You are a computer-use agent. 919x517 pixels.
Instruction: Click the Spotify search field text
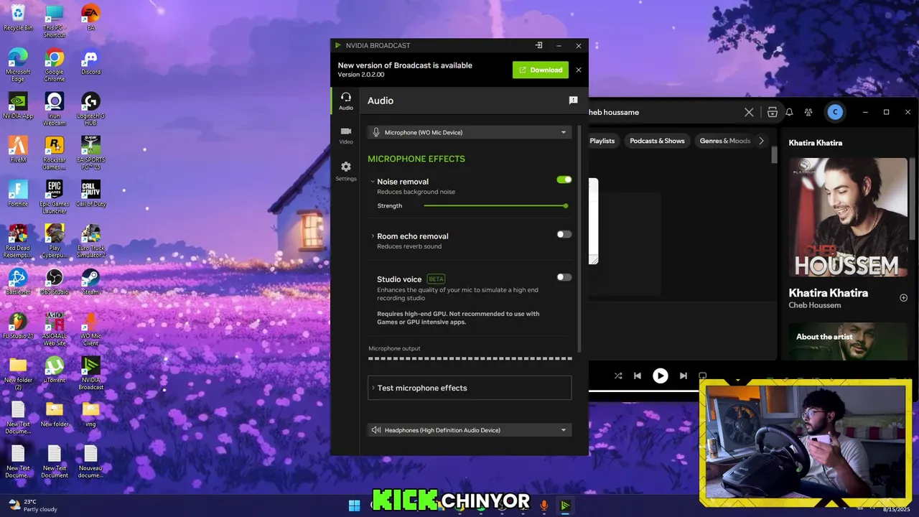tap(614, 112)
